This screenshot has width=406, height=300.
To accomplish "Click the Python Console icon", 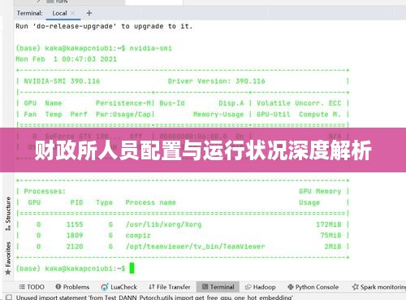I will pyautogui.click(x=291, y=287).
